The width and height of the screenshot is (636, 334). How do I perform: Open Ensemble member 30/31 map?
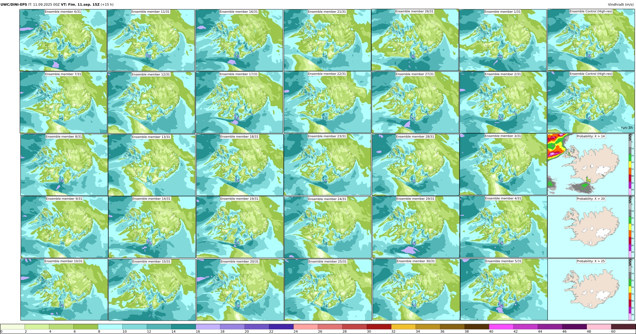point(416,290)
